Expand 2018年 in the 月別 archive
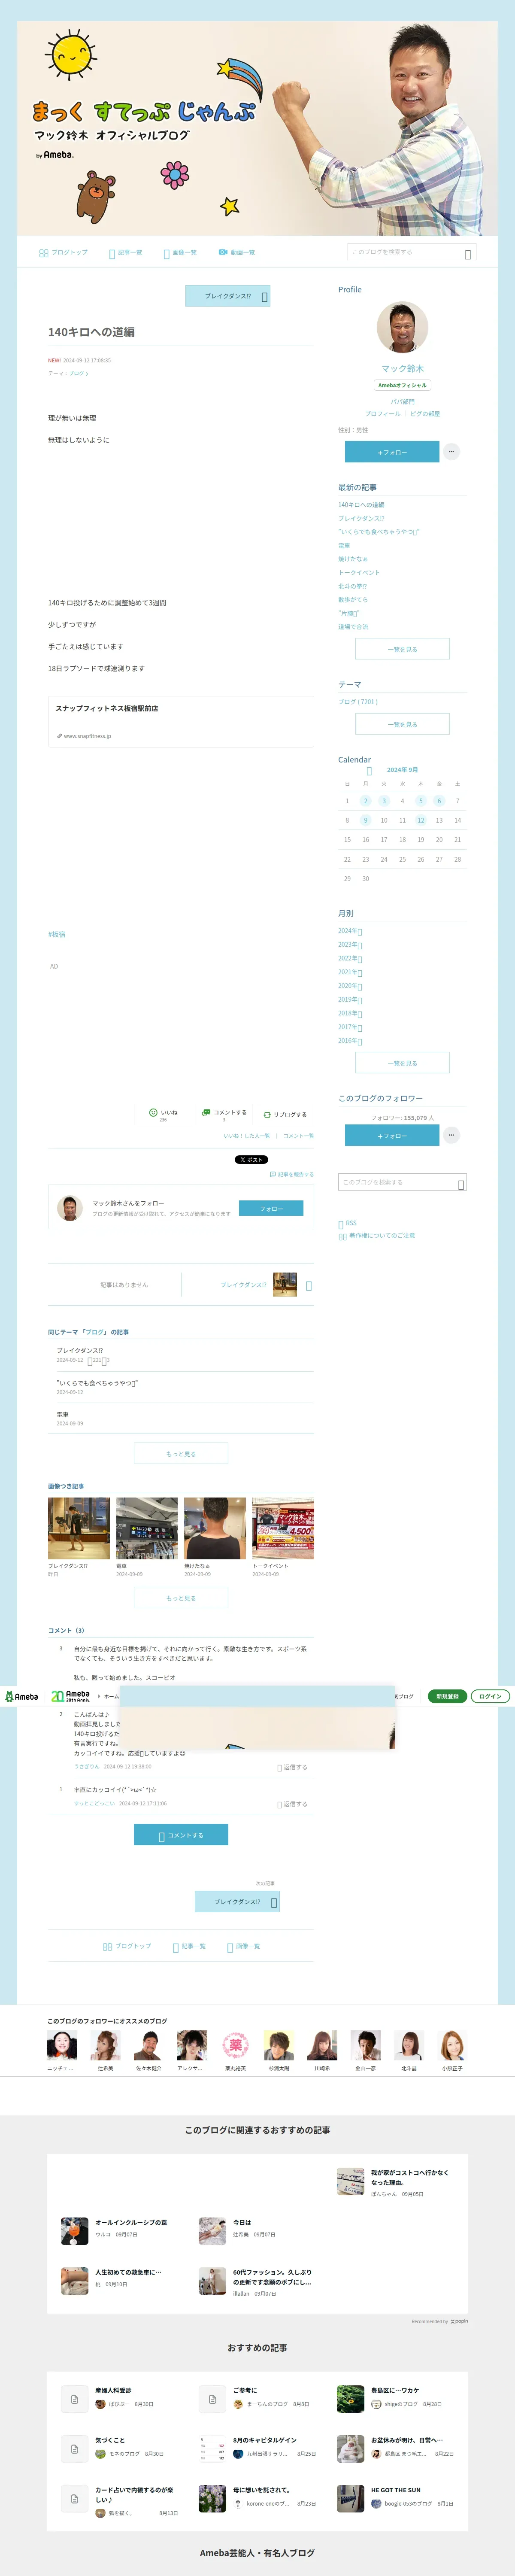Screen dimensions: 515x2576 [350, 1014]
